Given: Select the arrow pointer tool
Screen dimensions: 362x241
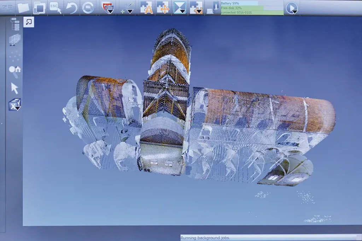Looking at the screenshot, I should tap(14, 88).
